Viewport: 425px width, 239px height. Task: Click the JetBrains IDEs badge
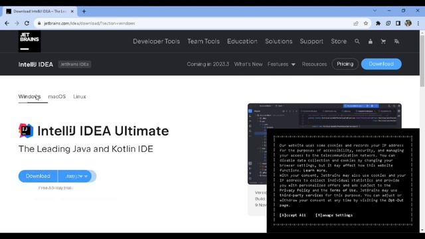pyautogui.click(x=74, y=64)
